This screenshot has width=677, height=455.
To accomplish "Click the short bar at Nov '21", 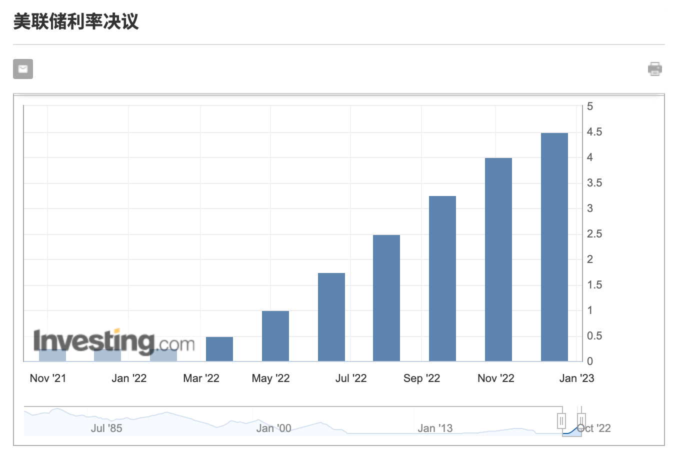I will point(52,355).
